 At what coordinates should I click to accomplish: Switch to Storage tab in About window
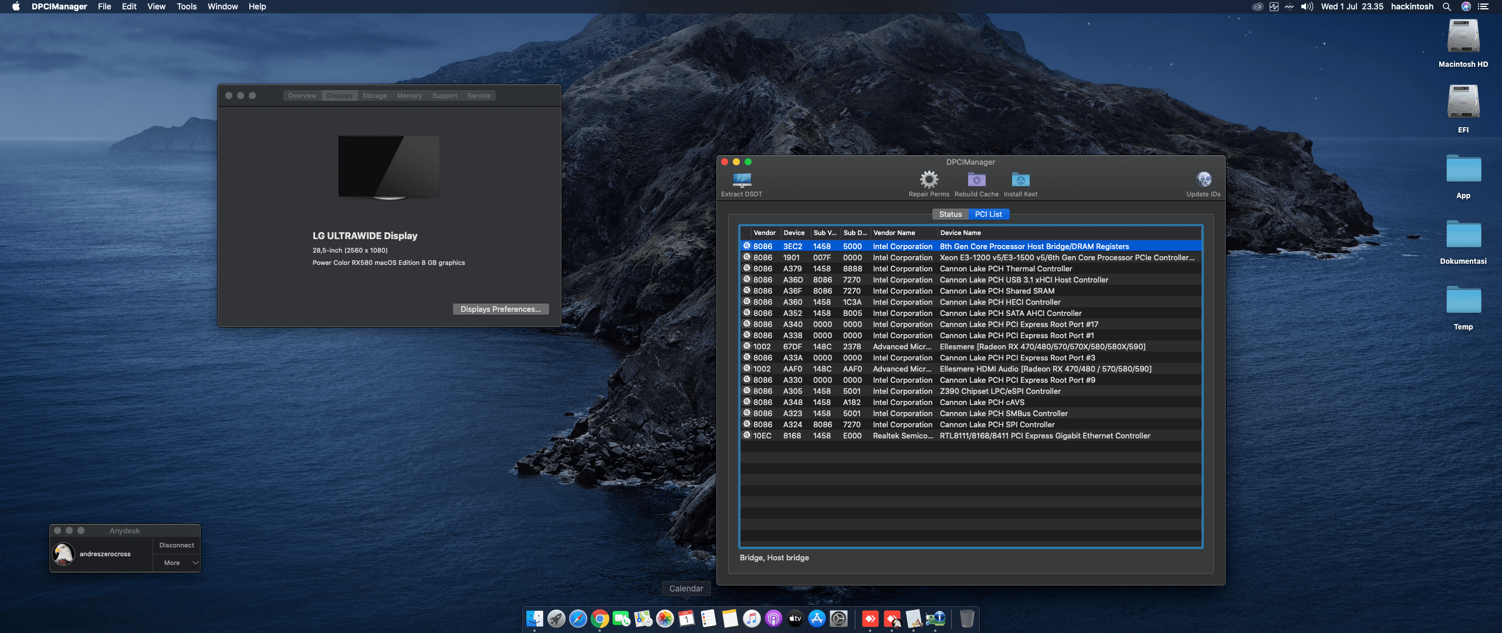[x=374, y=96]
